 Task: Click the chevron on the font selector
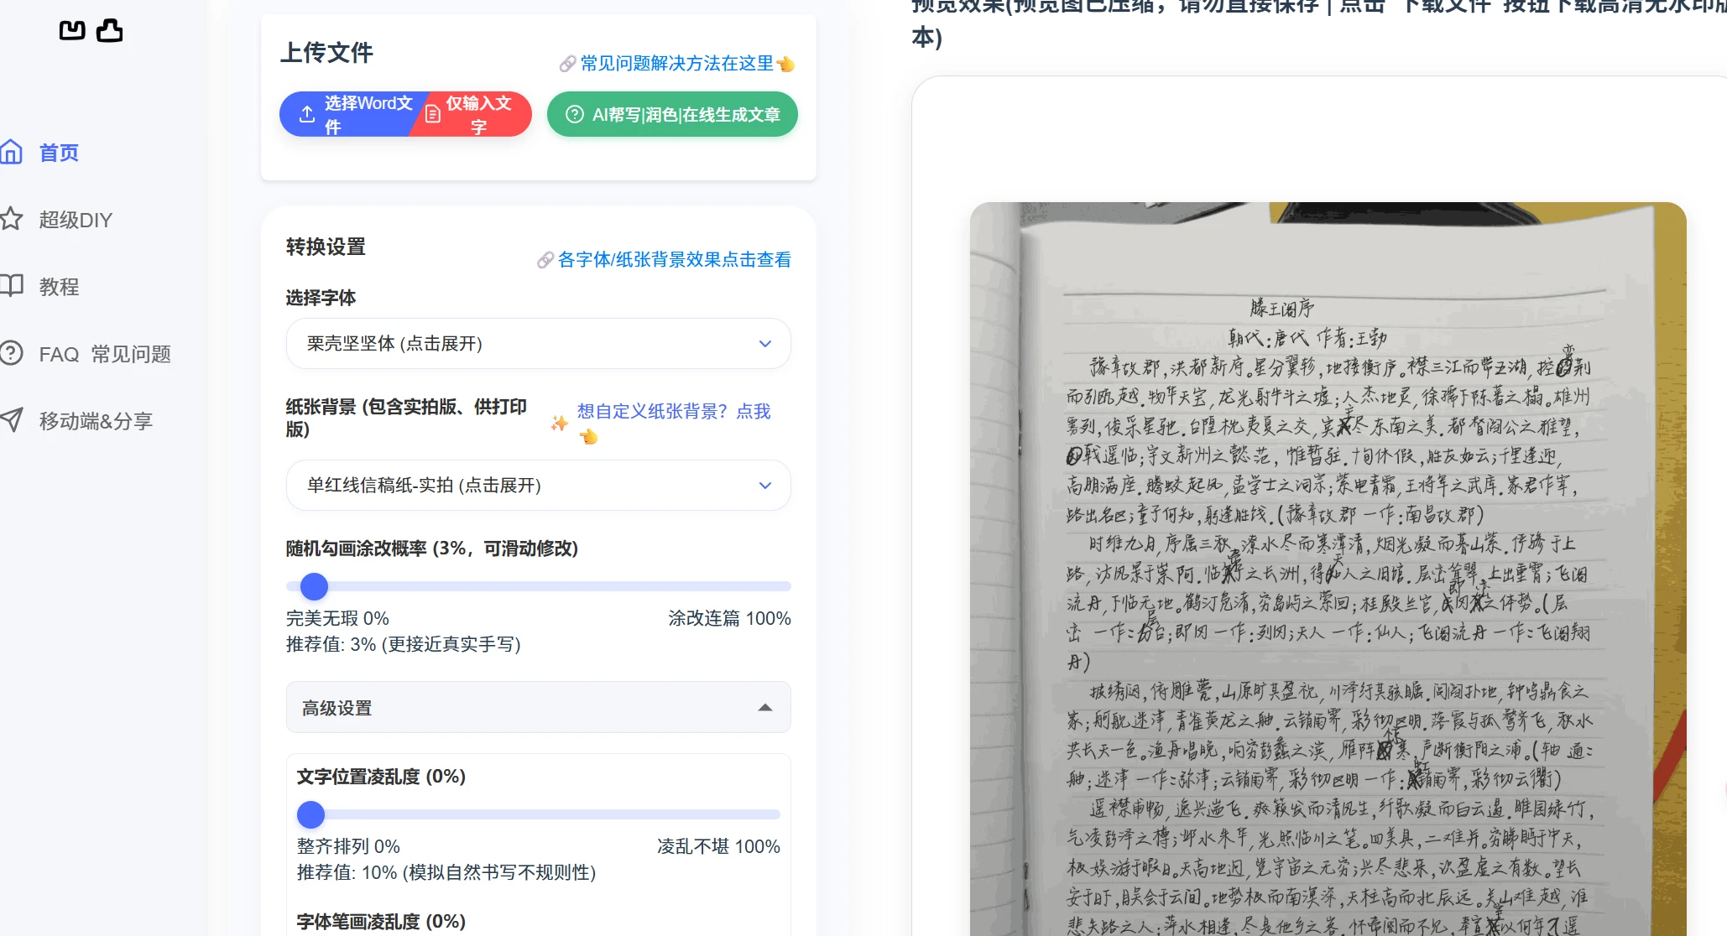765,343
